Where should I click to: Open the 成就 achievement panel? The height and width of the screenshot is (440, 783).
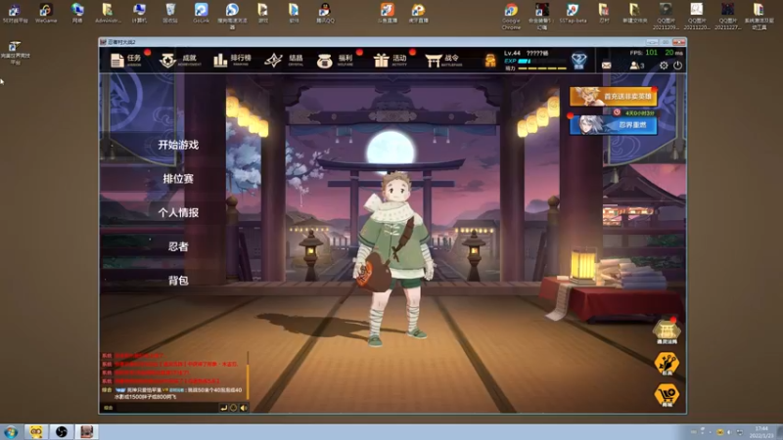coord(180,61)
